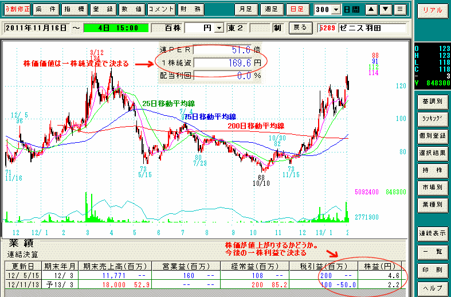Click the volume figure 5092400
Image resolution: width=451 pixels, height=297 pixels.
tap(367, 192)
